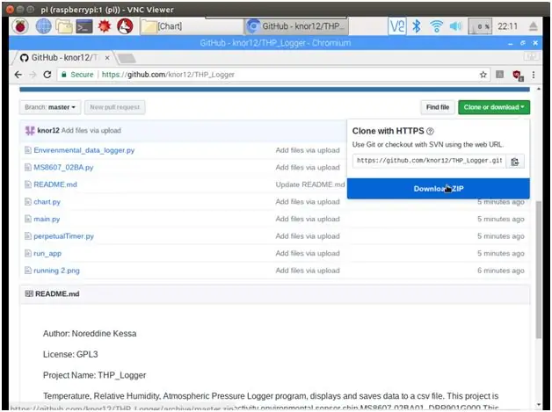Click the help icon beside Clone with HTTPS
The width and height of the screenshot is (552, 412).
click(430, 131)
